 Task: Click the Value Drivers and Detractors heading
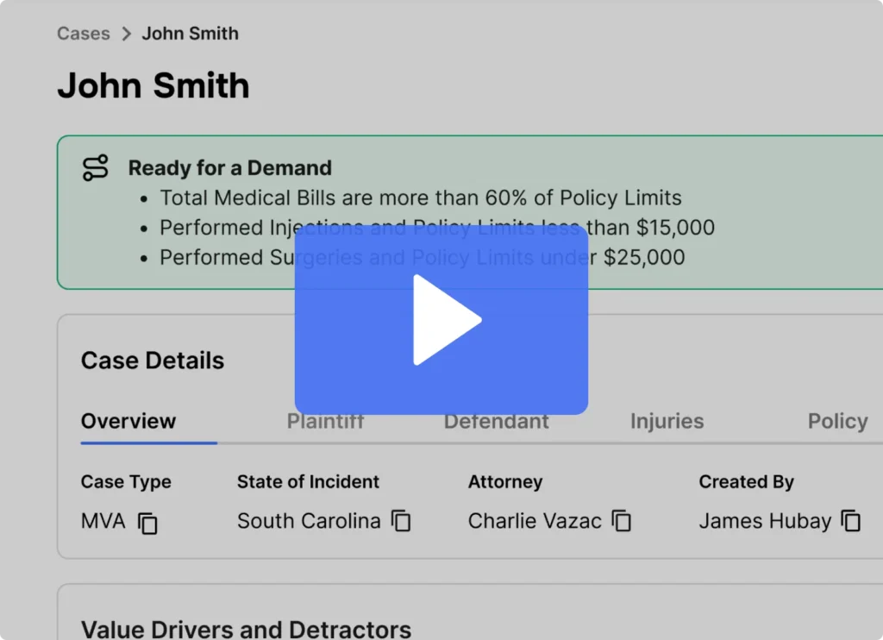pyautogui.click(x=246, y=629)
